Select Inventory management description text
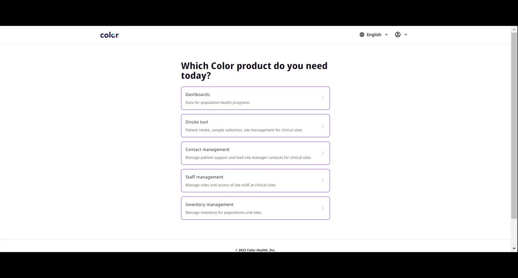The height and width of the screenshot is (278, 518). pos(223,212)
